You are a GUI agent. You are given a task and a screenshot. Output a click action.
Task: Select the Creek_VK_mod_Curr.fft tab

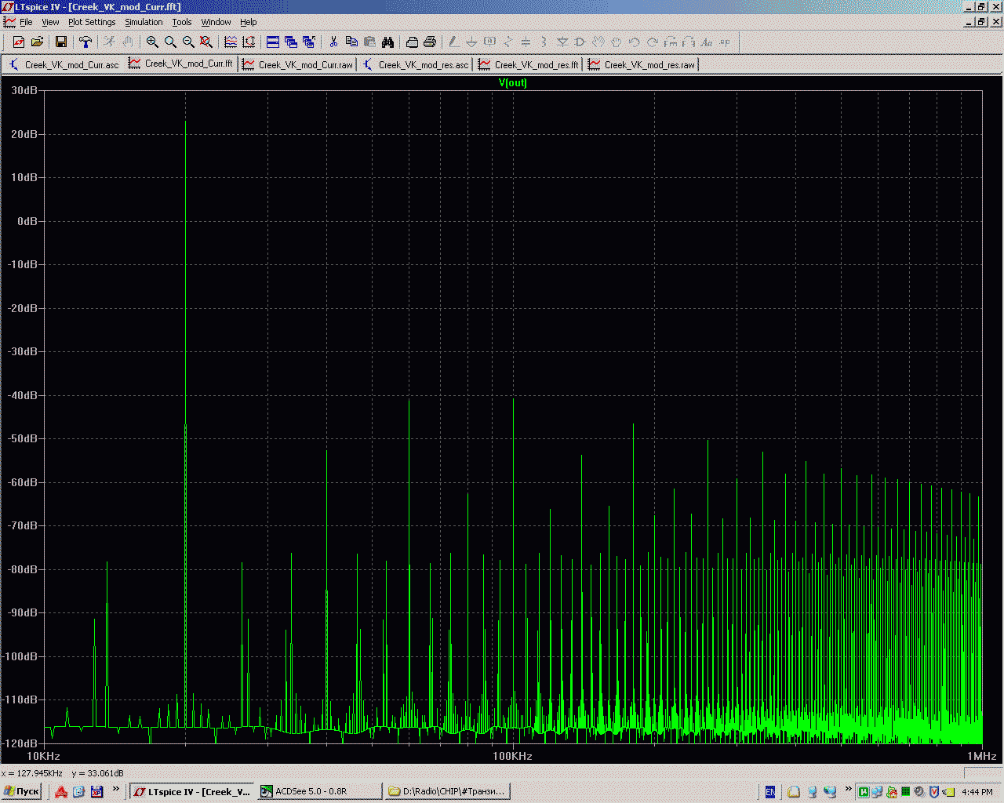point(181,64)
